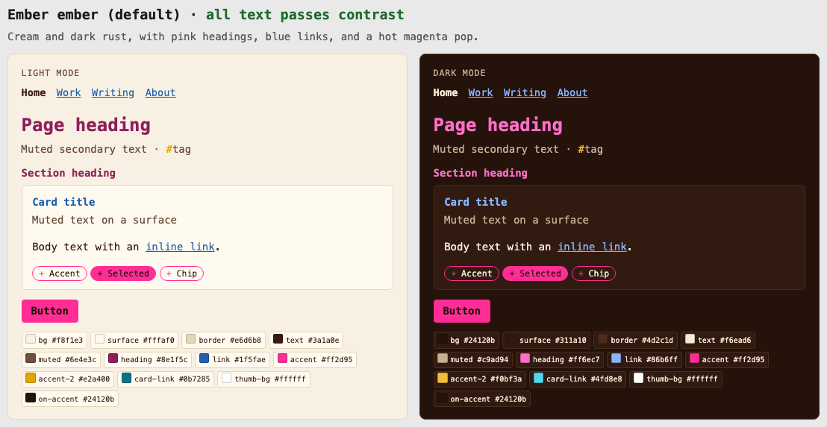
Task: Click the light mode Section heading
Action: [x=69, y=173]
